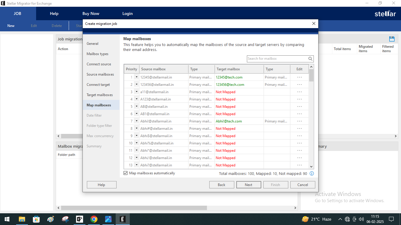Show hidden system tray icons chevron
This screenshot has width=401, height=225.
[x=340, y=219]
